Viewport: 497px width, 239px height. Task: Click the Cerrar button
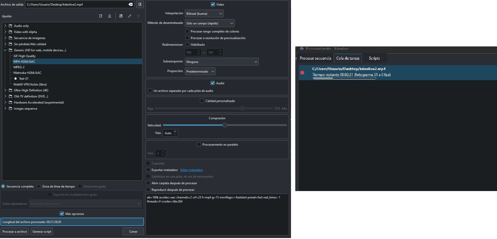(x=133, y=231)
